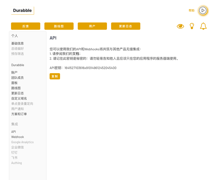The height and width of the screenshot is (180, 217).
Task: Click the 集成 section header
Action: coord(14,124)
